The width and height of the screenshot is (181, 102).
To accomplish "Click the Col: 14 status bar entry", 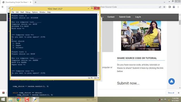I will [x=96, y=78].
